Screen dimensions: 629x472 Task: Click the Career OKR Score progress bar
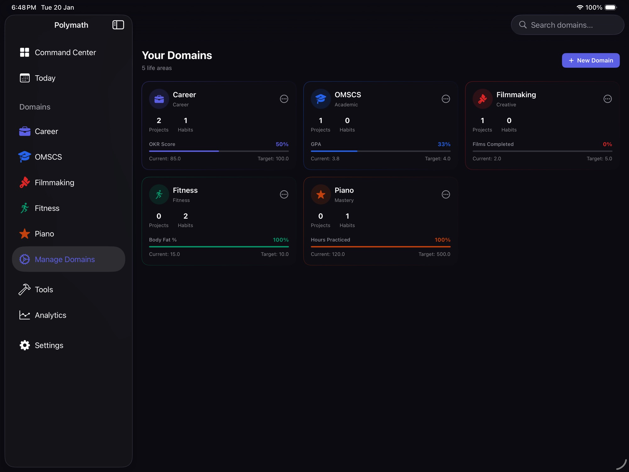point(219,151)
